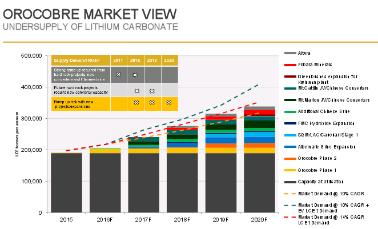Click the 2019 table column header
The width and height of the screenshot is (378, 229).
coord(152,61)
